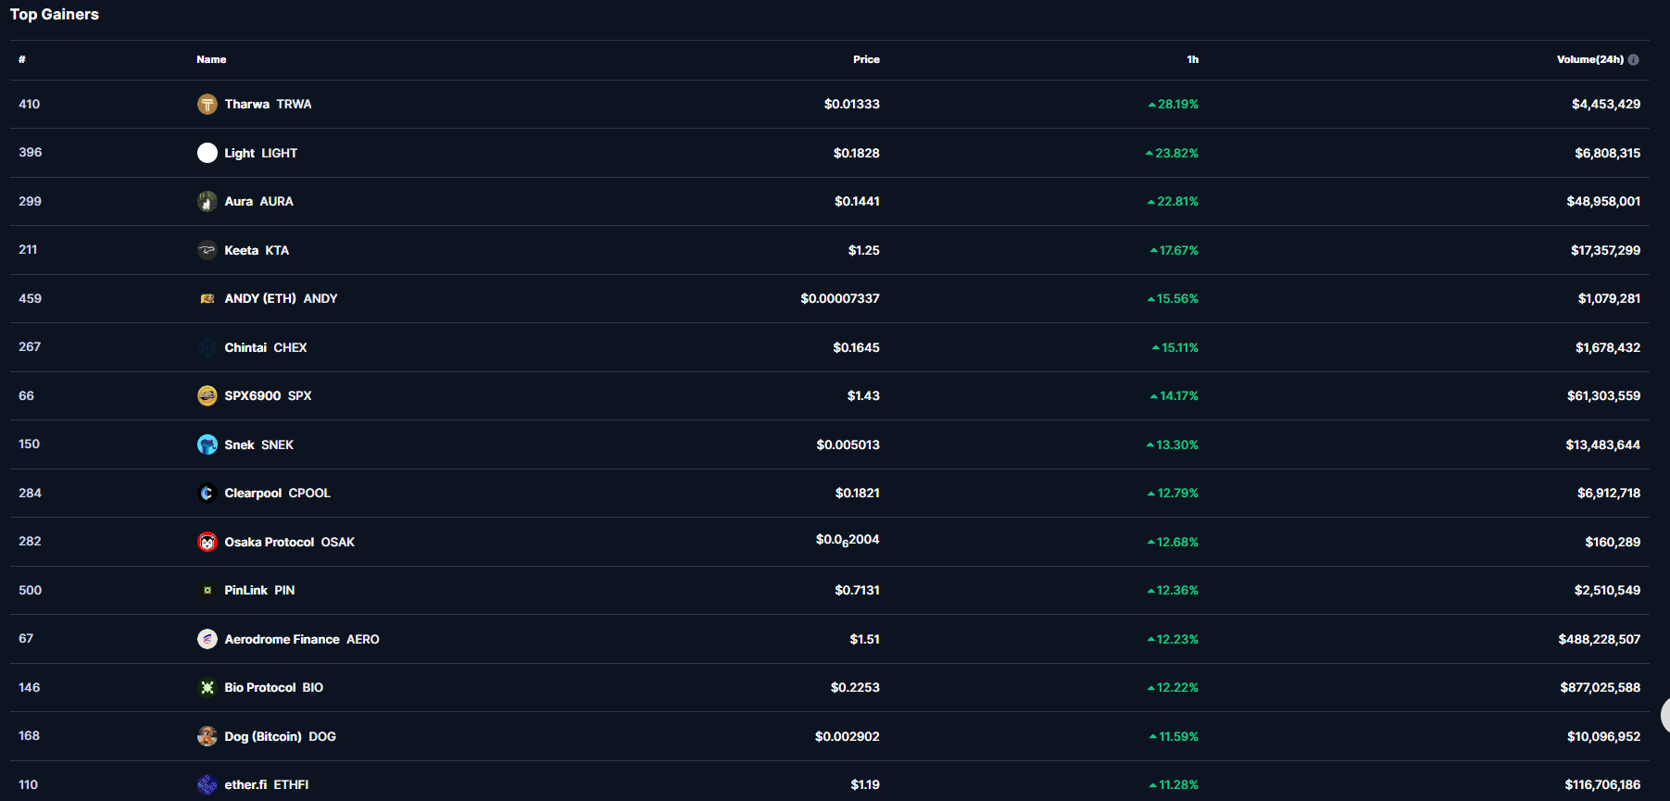Image resolution: width=1670 pixels, height=801 pixels.
Task: Open the Clearpool CPOOL coin page
Action: coord(277,493)
